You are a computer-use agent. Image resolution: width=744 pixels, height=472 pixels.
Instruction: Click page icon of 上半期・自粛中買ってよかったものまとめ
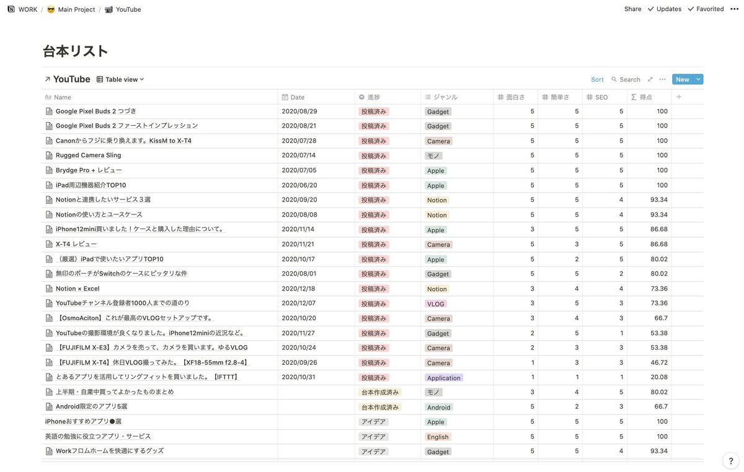pos(50,392)
